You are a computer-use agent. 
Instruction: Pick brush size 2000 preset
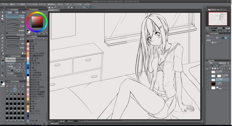(23, 119)
